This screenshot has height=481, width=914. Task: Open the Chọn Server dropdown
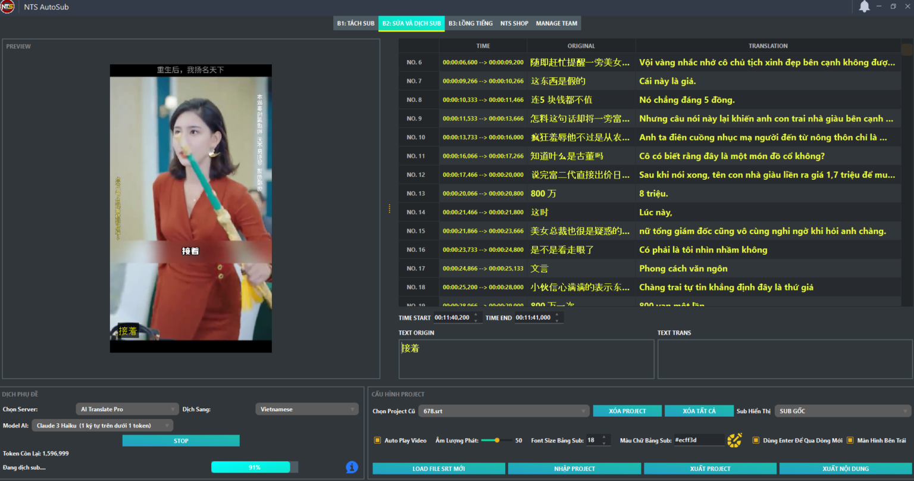point(127,409)
